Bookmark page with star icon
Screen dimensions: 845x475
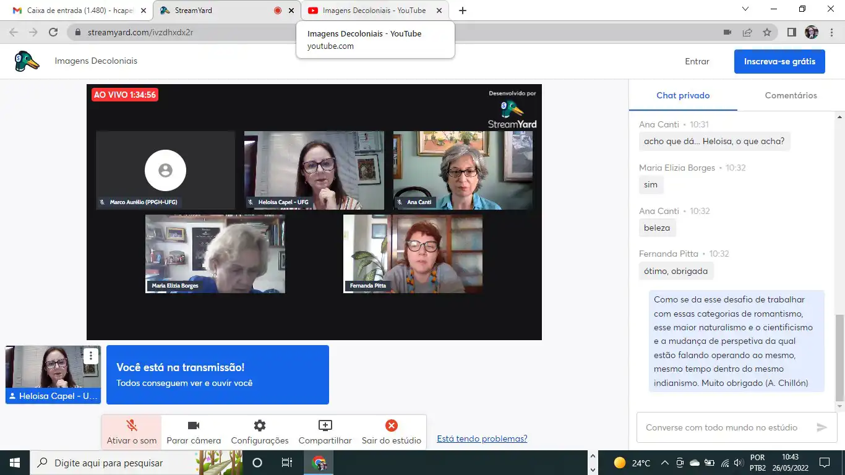coord(767,32)
